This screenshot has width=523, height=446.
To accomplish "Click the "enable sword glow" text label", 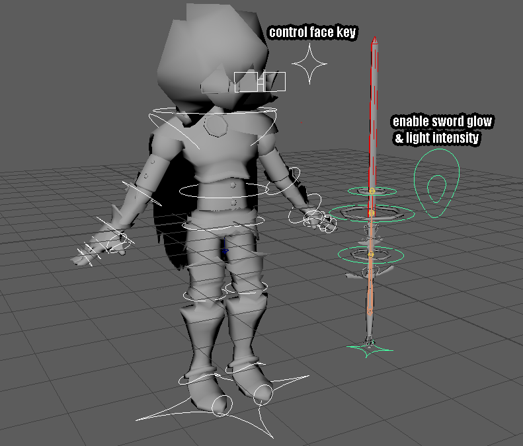I will coord(442,122).
